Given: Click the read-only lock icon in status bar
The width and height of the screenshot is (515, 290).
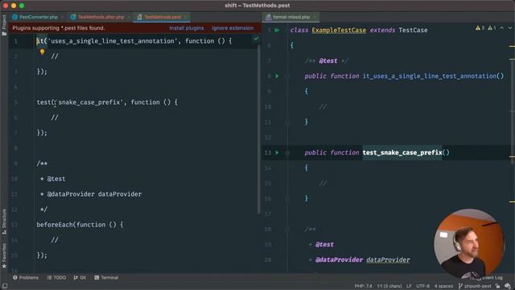Looking at the screenshot, I should 498,286.
